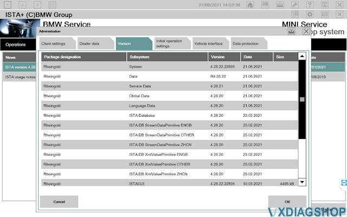Viewport: 347px width, 217px height.
Task: Click the scrollbar thumb grip
Action: (x=302, y=99)
